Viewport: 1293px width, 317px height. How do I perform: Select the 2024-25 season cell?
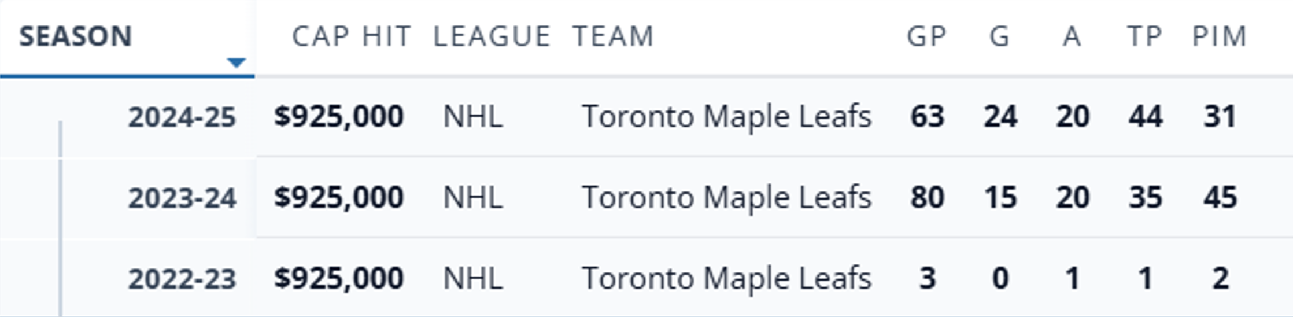(182, 117)
